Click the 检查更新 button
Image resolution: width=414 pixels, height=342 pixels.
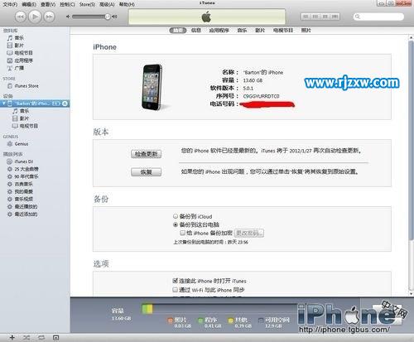[146, 154]
